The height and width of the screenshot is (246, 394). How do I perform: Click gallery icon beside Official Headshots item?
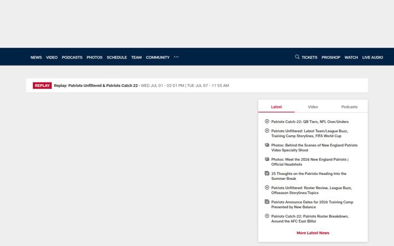coord(267,159)
